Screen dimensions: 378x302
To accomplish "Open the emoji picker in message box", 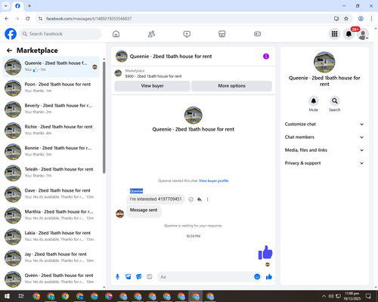I will click(x=257, y=276).
